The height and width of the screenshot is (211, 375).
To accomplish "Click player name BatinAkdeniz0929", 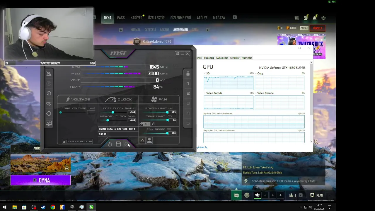I will click(157, 42).
